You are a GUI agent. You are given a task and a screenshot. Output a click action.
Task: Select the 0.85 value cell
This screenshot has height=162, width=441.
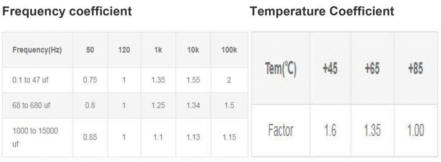90,137
